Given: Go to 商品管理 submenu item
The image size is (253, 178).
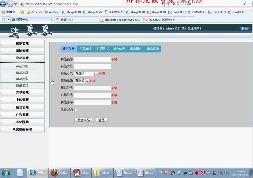Looking at the screenshot, I should tap(22, 85).
